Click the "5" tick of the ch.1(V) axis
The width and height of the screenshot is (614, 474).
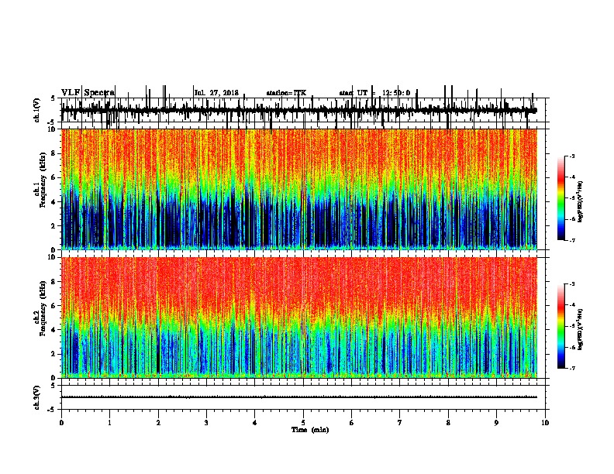[53, 98]
